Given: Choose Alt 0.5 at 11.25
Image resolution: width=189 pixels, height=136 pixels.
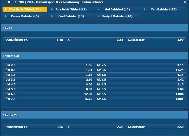Looking at the screenshot, I should point(140,70).
